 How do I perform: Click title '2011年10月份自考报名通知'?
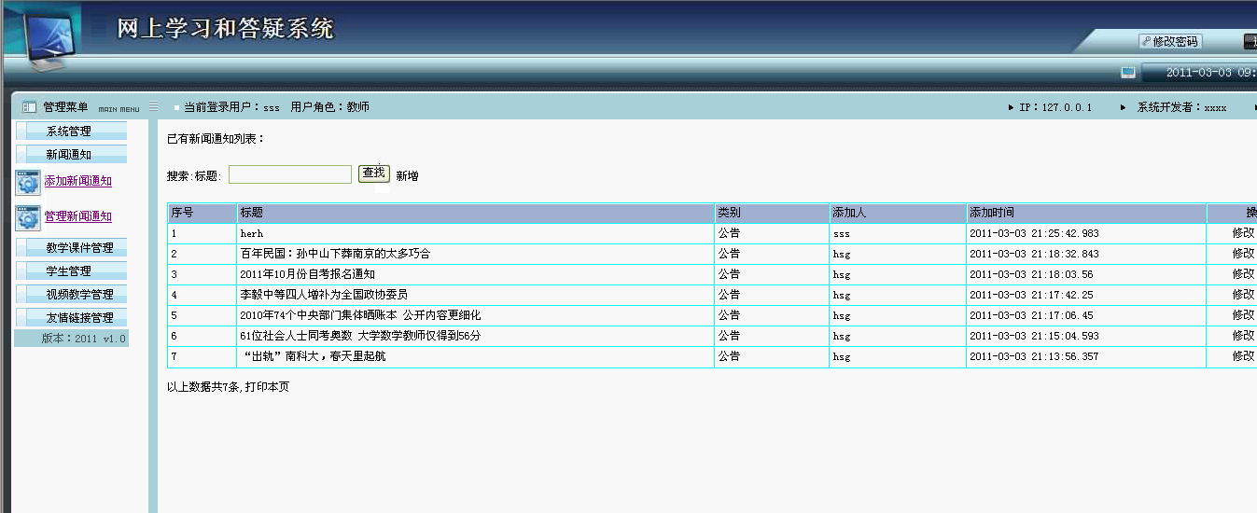click(x=307, y=274)
